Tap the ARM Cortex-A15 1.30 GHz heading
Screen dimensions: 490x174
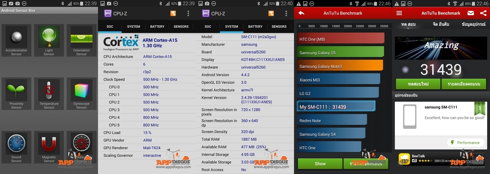(160, 43)
